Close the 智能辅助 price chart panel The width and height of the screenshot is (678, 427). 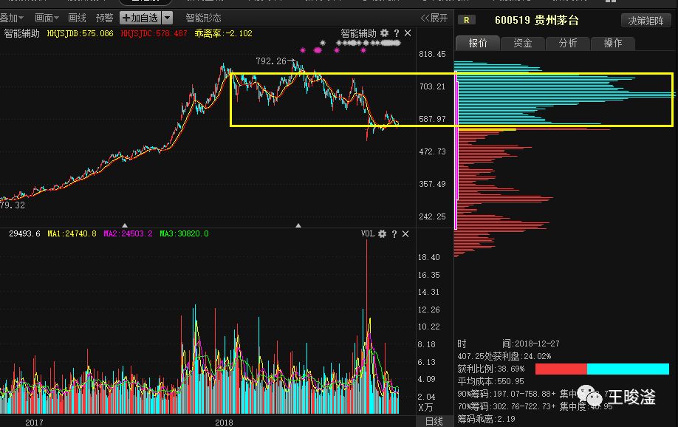tap(408, 33)
